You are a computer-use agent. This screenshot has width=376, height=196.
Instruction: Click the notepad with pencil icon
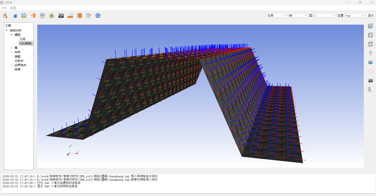(x=89, y=16)
